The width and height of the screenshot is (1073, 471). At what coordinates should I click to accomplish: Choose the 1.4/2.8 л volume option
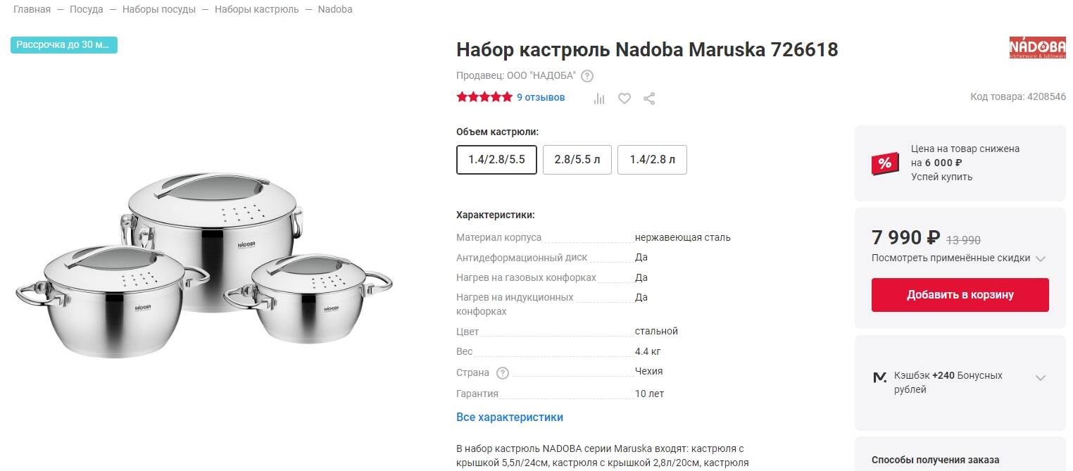point(652,160)
